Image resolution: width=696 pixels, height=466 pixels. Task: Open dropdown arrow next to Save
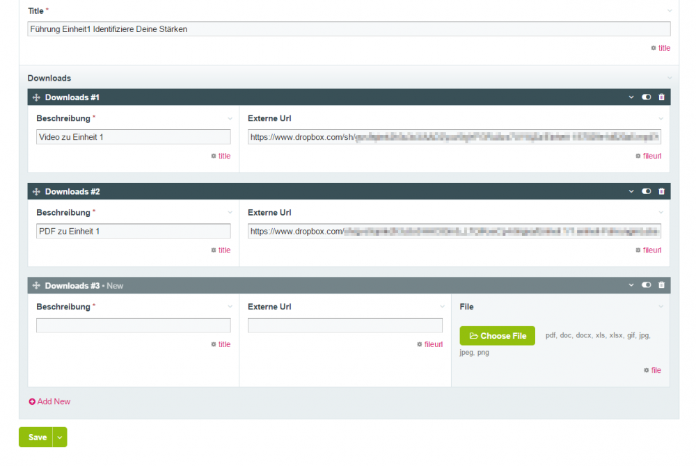(x=60, y=437)
